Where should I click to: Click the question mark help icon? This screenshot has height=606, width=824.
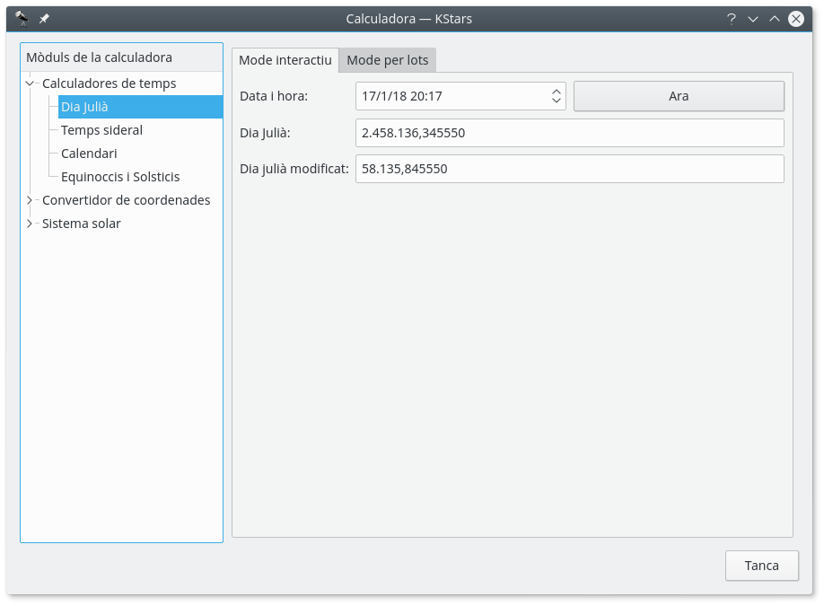pos(732,18)
